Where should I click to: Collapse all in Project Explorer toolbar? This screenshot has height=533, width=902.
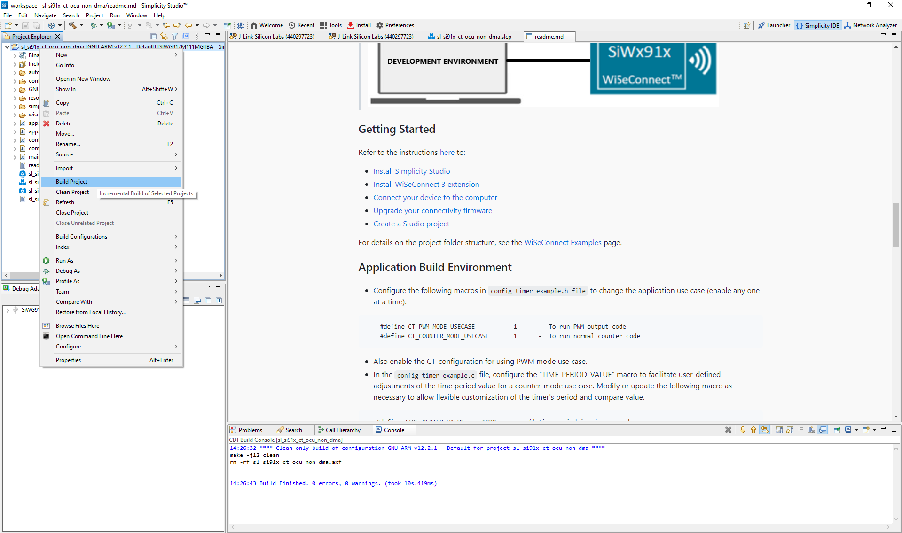(153, 36)
